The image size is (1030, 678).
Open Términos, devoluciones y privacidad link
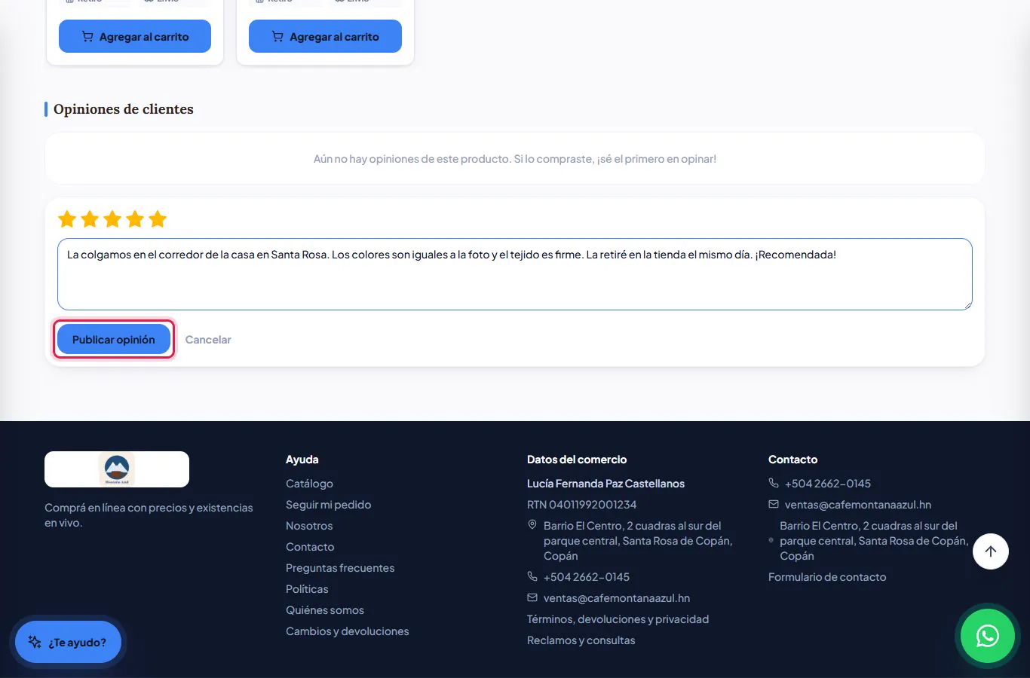(618, 619)
